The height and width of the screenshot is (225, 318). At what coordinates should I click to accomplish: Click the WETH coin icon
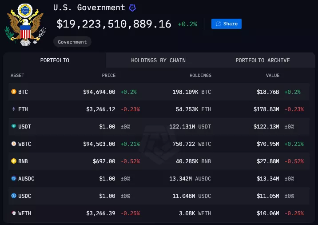coord(13,213)
